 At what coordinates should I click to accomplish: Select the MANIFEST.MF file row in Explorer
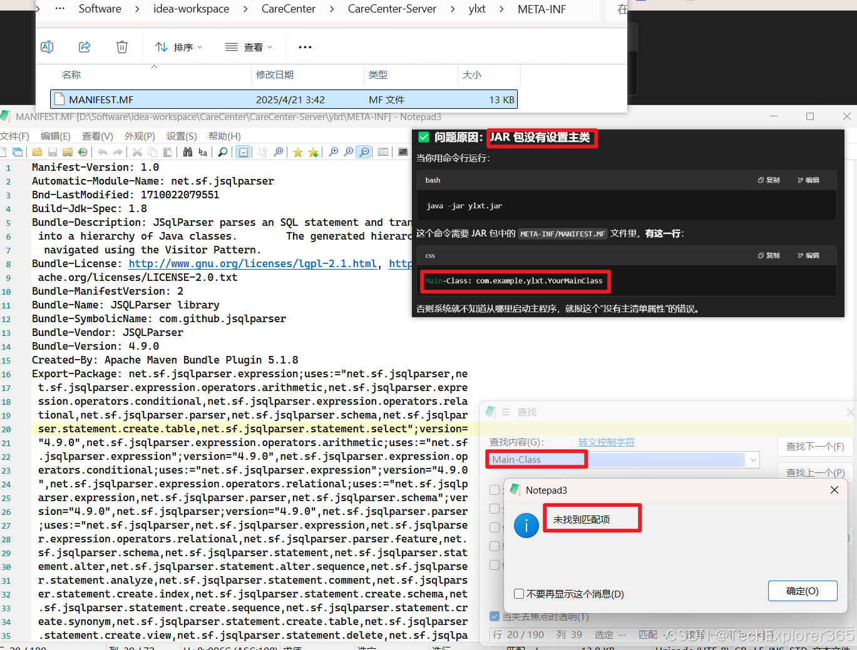pyautogui.click(x=284, y=99)
